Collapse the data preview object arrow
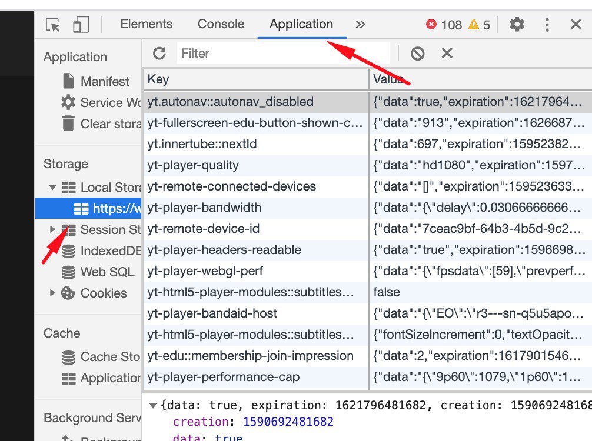 coord(153,406)
